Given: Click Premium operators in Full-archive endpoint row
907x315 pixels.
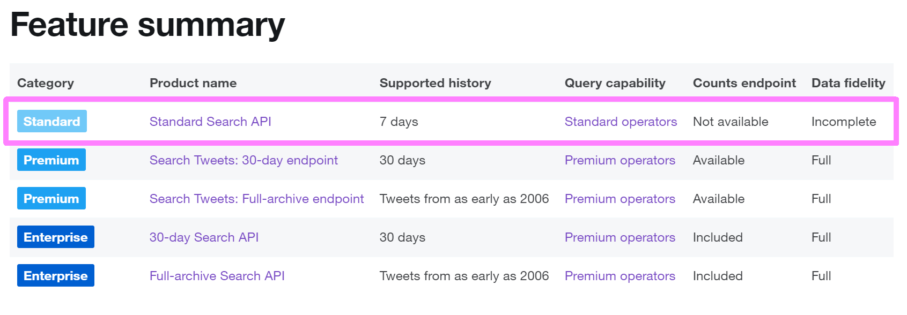Looking at the screenshot, I should tap(620, 199).
